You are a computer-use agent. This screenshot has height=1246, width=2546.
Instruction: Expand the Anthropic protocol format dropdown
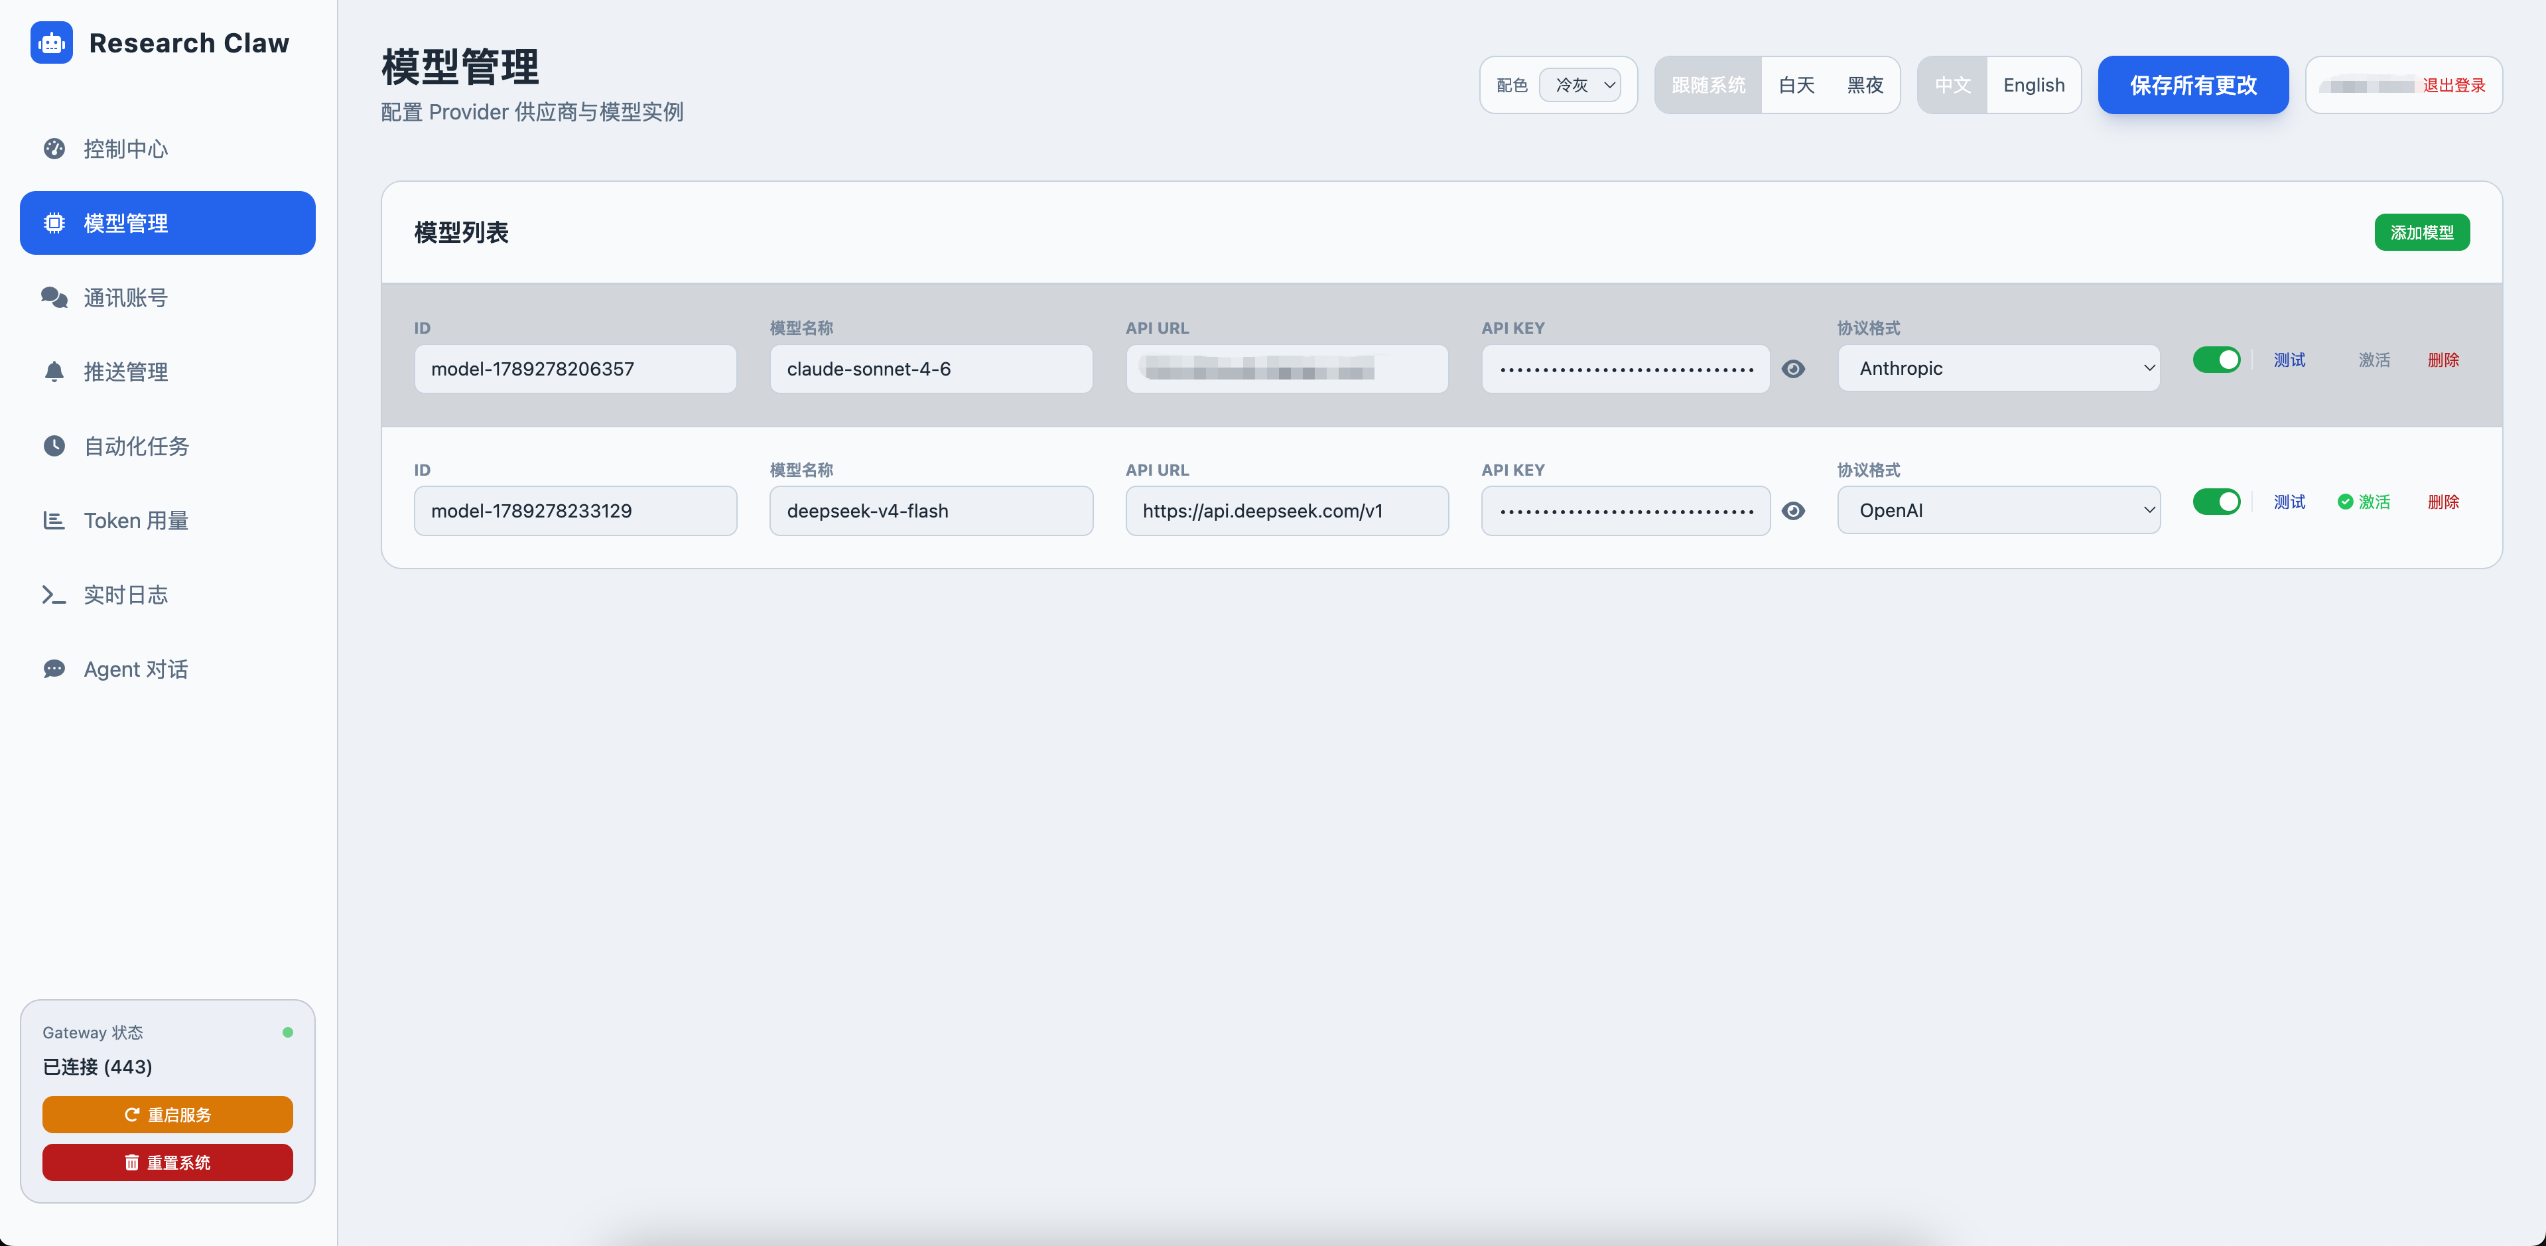click(x=1999, y=368)
